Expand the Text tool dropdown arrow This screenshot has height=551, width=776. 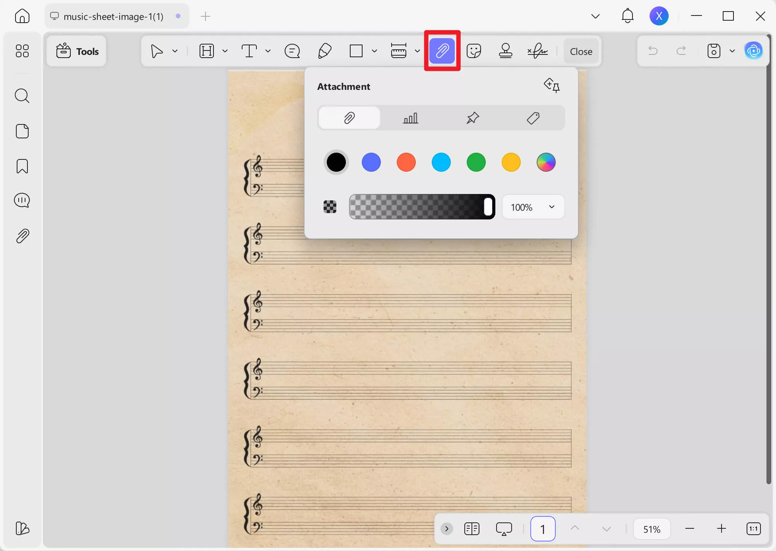[268, 51]
